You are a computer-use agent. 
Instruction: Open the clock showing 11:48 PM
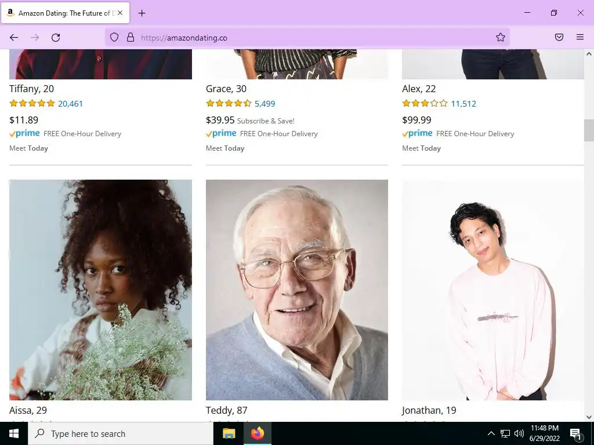544,433
